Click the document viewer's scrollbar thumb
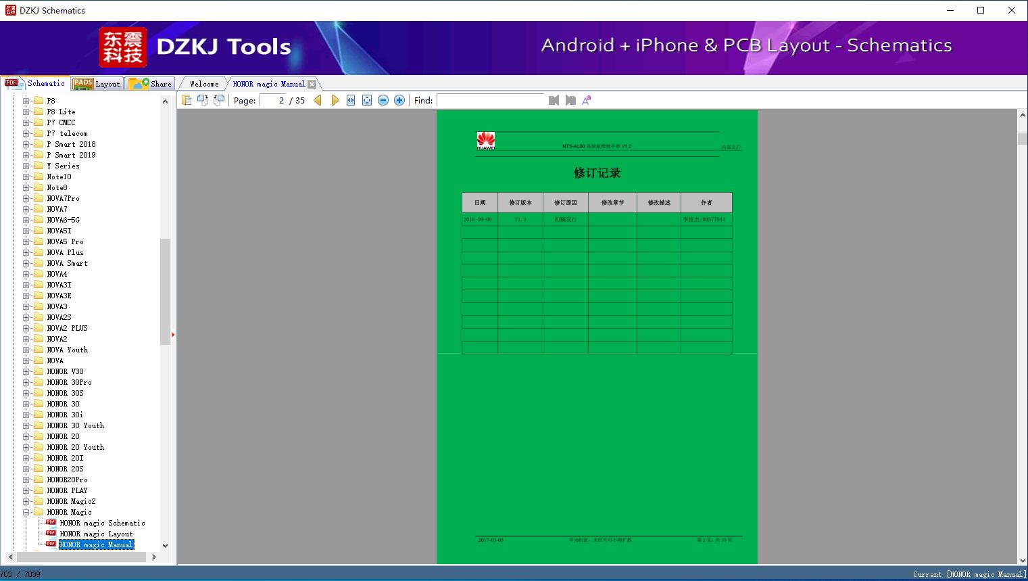The image size is (1028, 581). point(1023,139)
